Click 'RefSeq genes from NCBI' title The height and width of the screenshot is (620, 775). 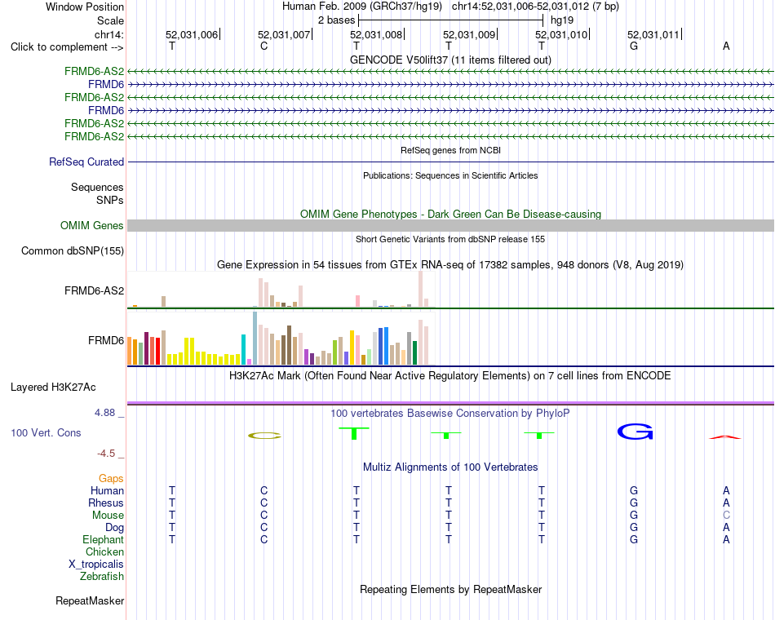tap(450, 150)
